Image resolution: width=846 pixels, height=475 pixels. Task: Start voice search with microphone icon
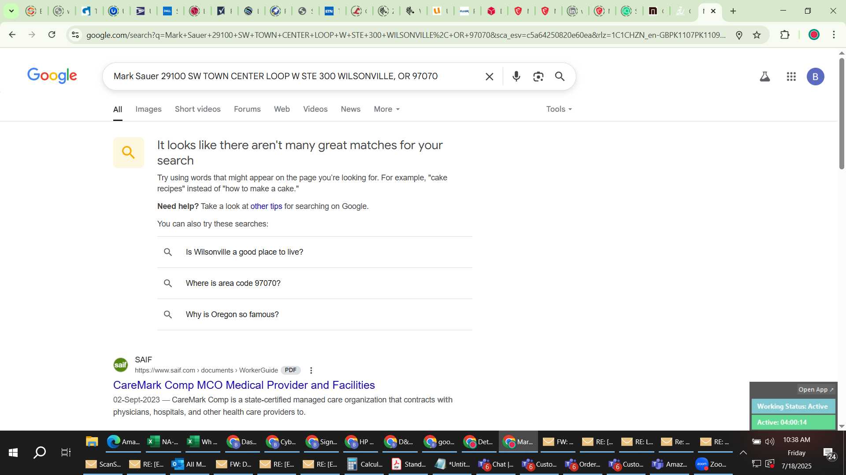click(x=516, y=77)
